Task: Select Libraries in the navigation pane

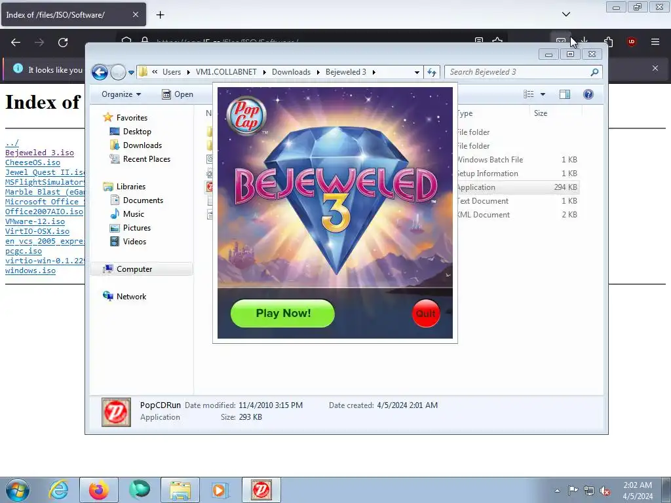Action: point(125,186)
